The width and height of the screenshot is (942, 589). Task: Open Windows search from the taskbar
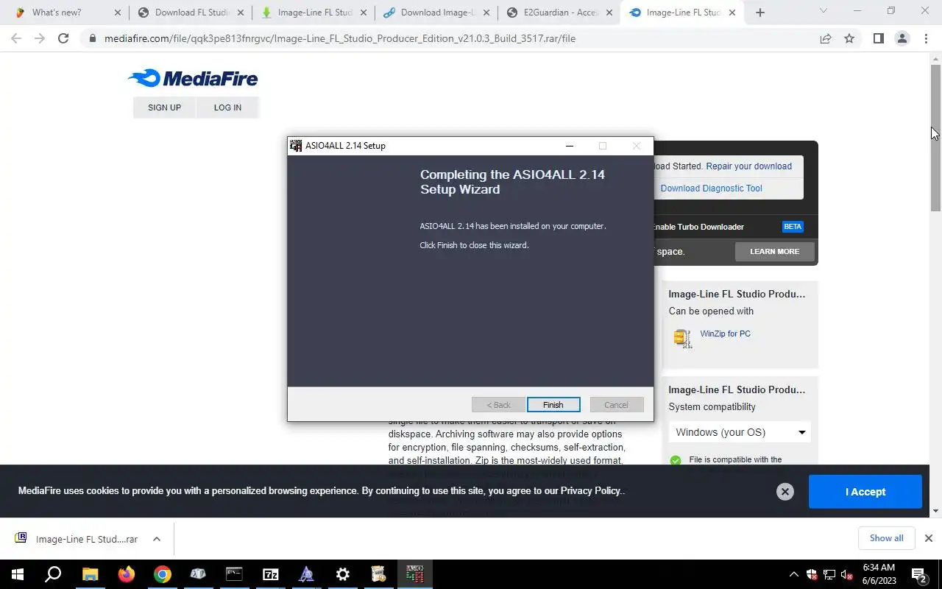point(53,574)
